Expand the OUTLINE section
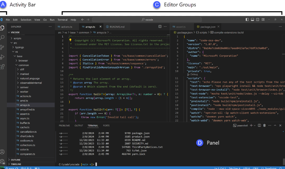285x169 pixels. coord(16,159)
